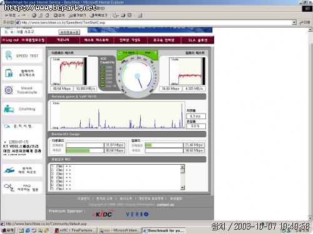Open the Forward button history dropdown arrow
Viewport: 313px width, 234px height.
pyautogui.click(x=28, y=16)
